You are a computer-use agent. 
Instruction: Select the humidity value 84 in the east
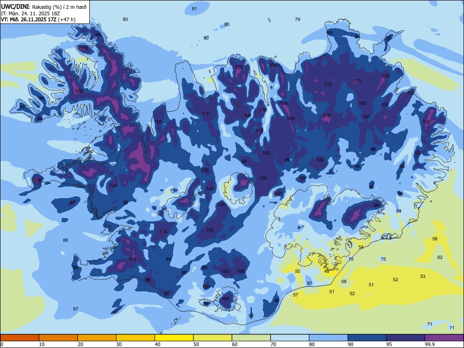tap(399, 211)
